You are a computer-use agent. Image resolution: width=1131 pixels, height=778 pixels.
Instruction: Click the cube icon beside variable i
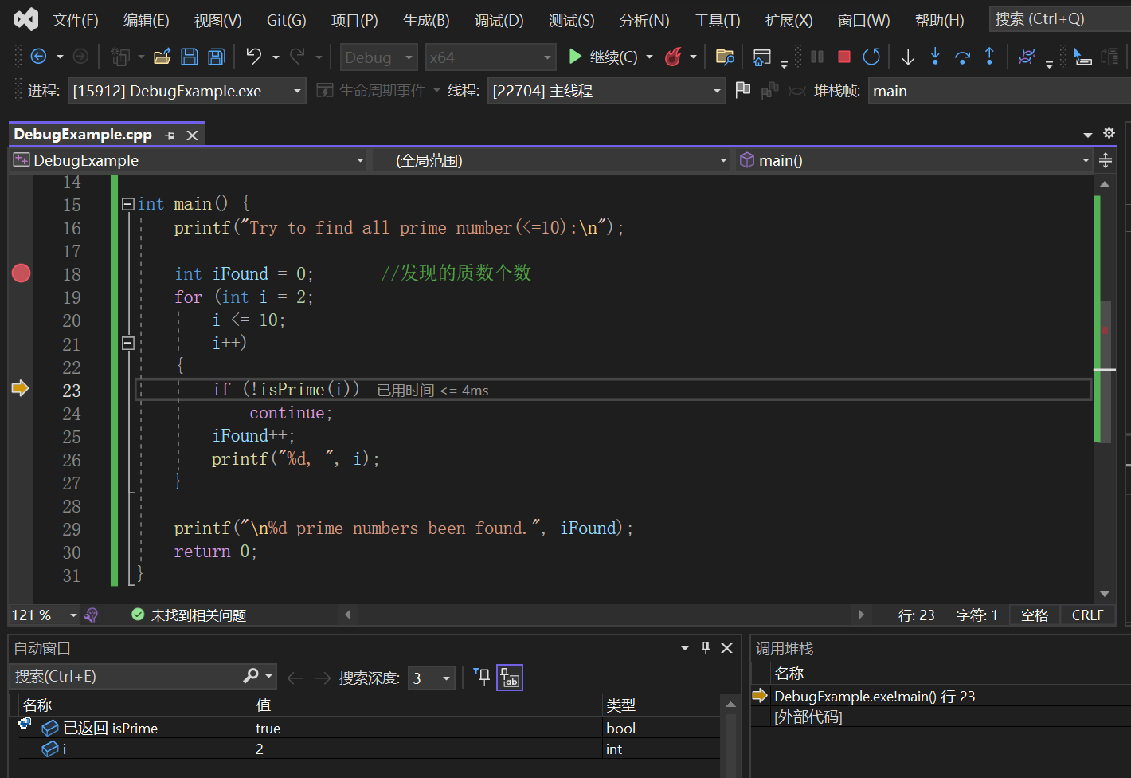[50, 749]
